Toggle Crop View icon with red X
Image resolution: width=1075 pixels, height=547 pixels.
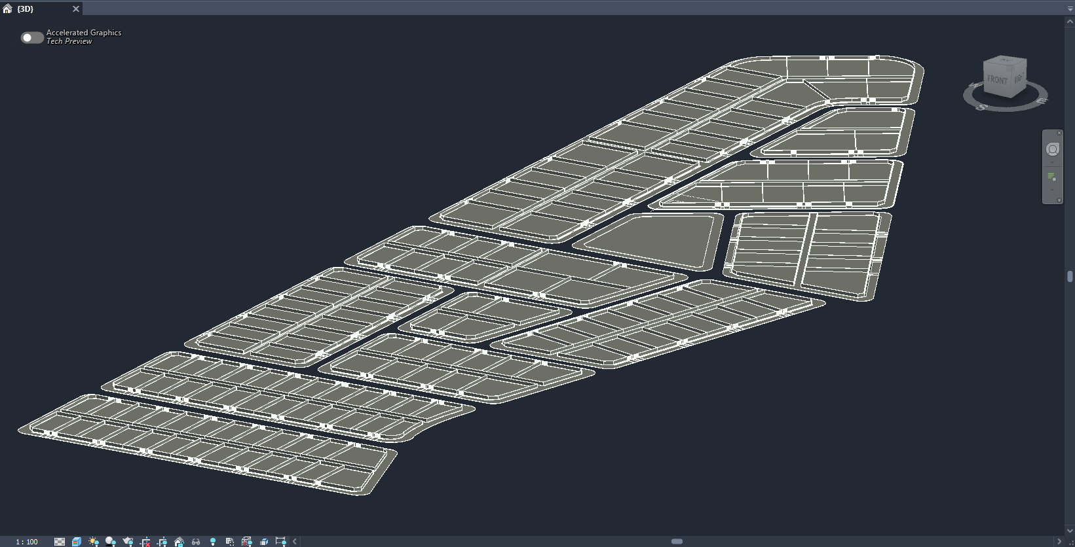tap(145, 542)
